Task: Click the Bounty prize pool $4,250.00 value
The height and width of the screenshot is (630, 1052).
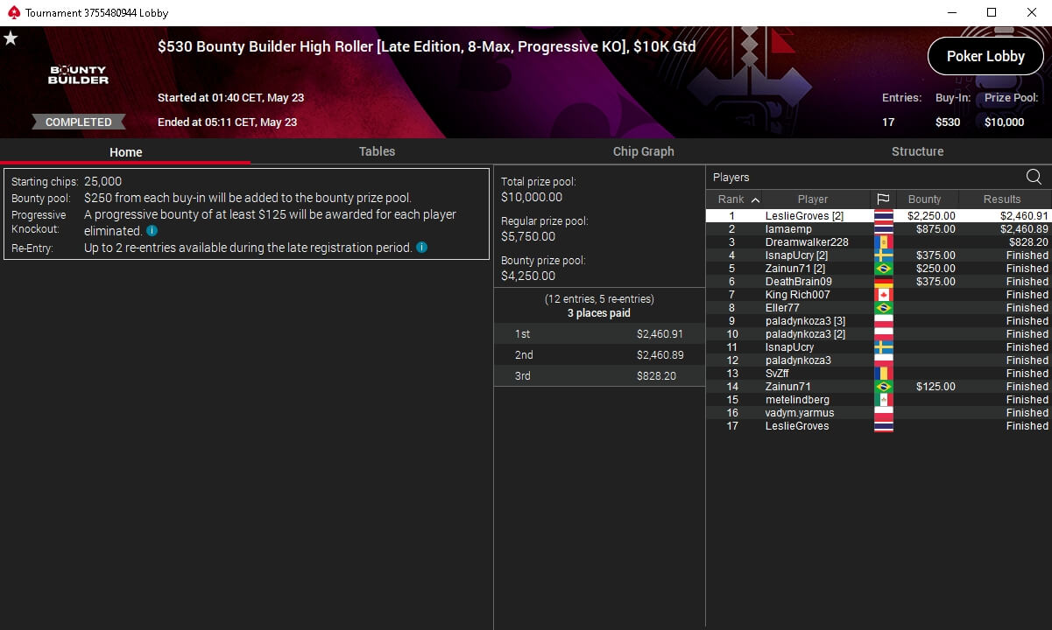Action: (528, 276)
